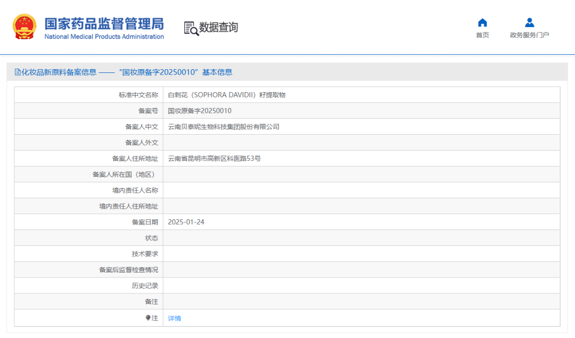Screen dimensions: 575x338
Task: Click the 备注 label
Action: [x=151, y=302]
